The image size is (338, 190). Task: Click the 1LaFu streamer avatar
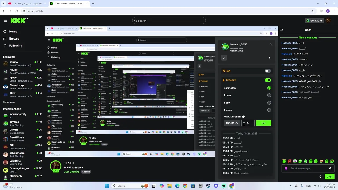pos(55,166)
